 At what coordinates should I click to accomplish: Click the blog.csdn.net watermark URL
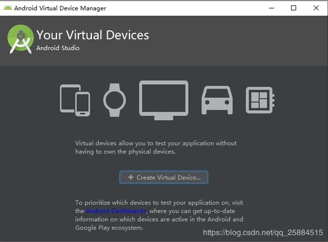(x=263, y=233)
